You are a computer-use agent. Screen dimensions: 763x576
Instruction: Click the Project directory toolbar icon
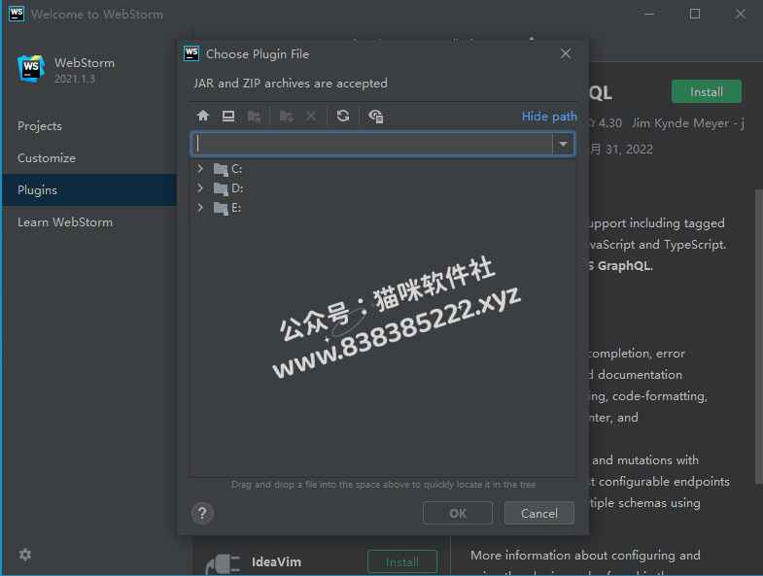pos(254,116)
